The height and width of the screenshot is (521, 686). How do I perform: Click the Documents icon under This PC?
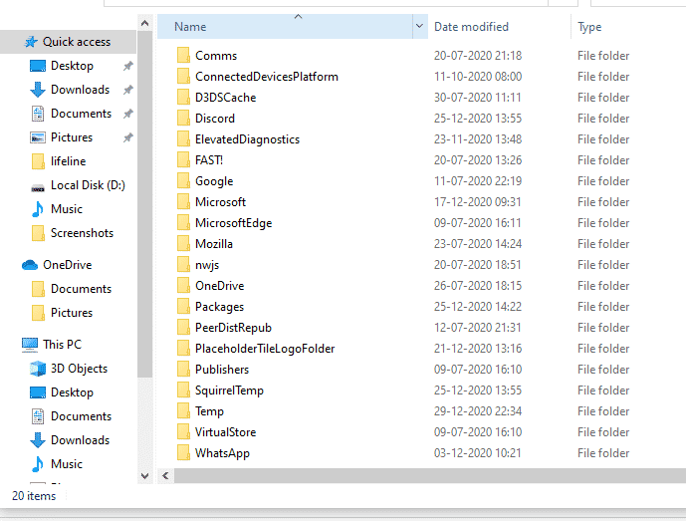38,416
